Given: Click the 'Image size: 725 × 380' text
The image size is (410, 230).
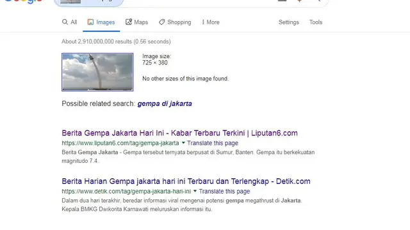Looking at the screenshot, I should (x=156, y=59).
